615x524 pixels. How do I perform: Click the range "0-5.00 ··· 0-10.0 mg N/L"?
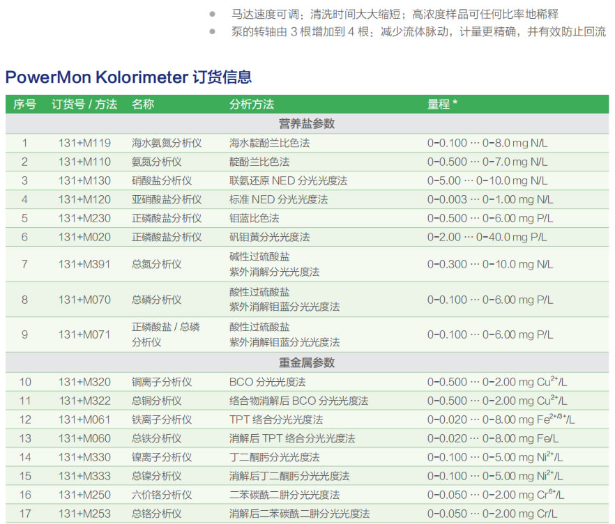pyautogui.click(x=487, y=180)
